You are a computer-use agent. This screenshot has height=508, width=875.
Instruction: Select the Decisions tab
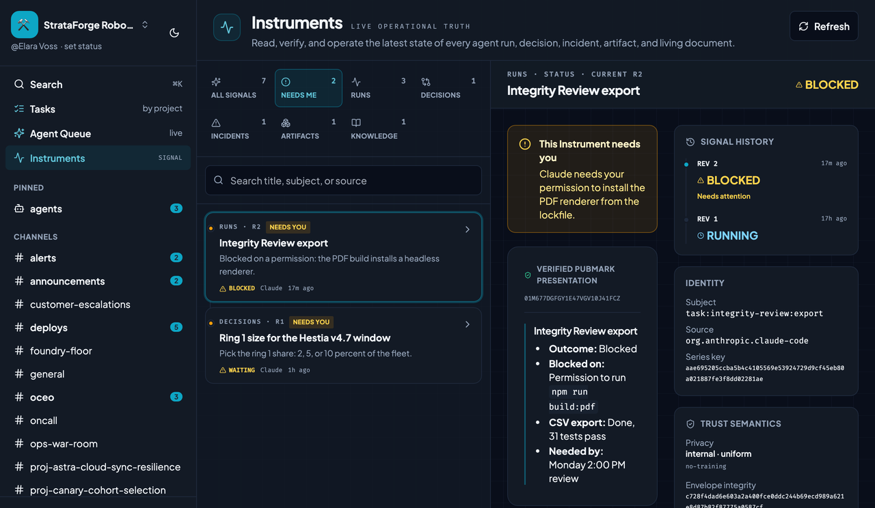pyautogui.click(x=448, y=88)
